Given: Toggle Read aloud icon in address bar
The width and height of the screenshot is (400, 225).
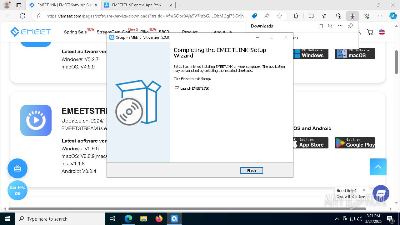Looking at the screenshot, I should coord(267,16).
